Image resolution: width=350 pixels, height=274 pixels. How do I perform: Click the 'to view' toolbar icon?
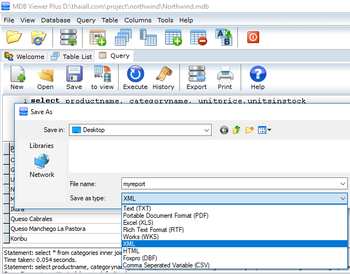(102, 77)
